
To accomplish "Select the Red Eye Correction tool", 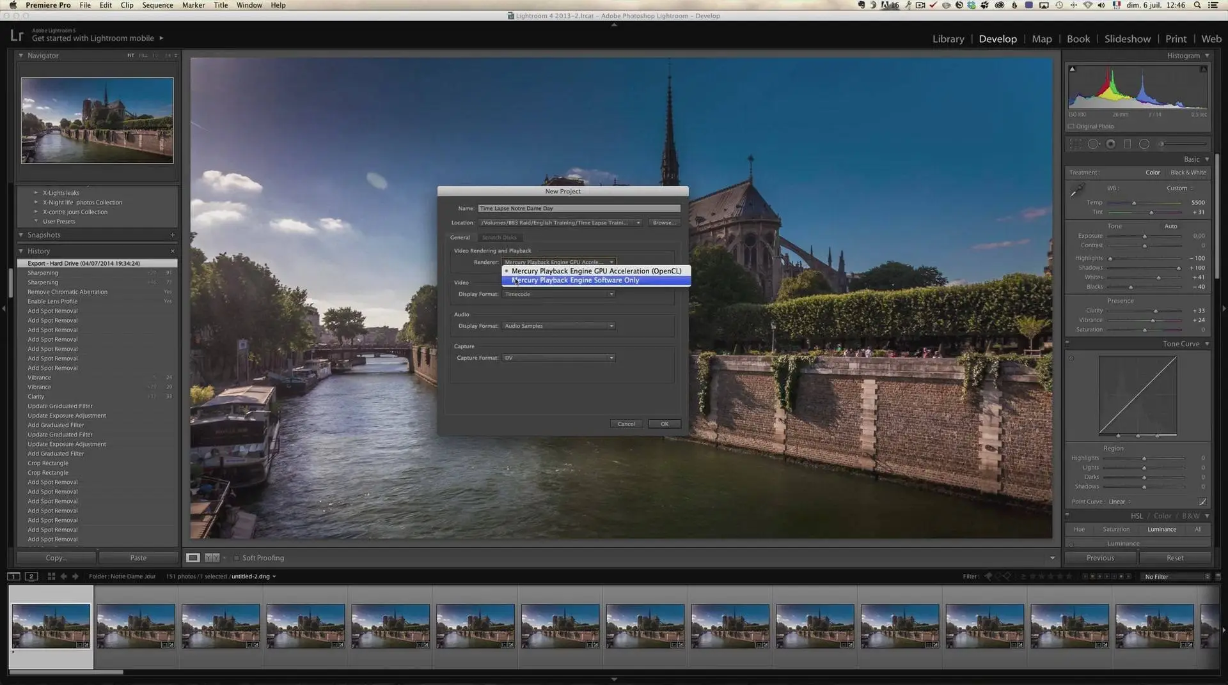I will 1111,144.
